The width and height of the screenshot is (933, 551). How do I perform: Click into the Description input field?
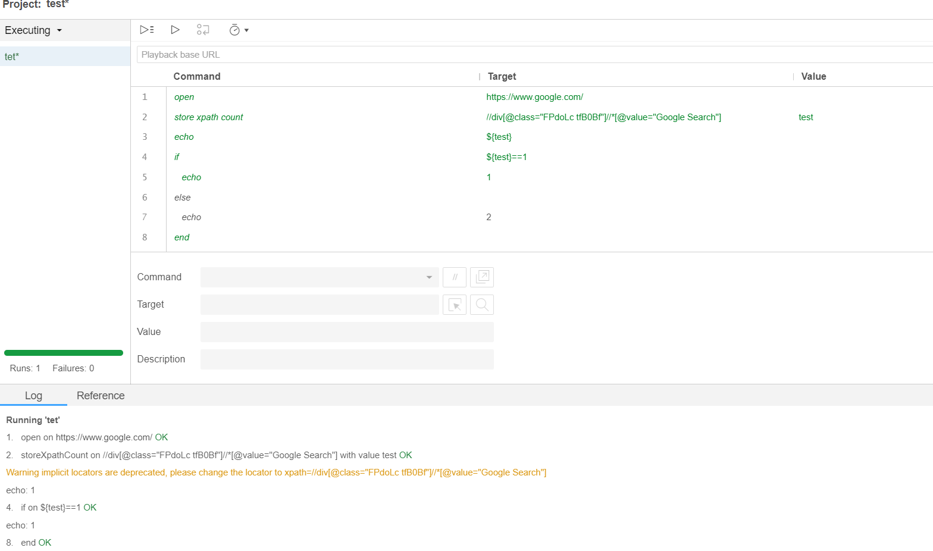pos(347,359)
